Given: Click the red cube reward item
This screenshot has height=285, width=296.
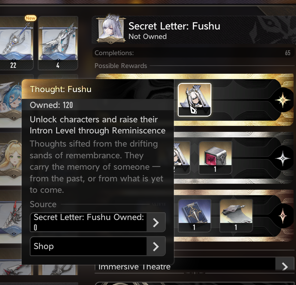Looking at the screenshot, I should (215, 158).
